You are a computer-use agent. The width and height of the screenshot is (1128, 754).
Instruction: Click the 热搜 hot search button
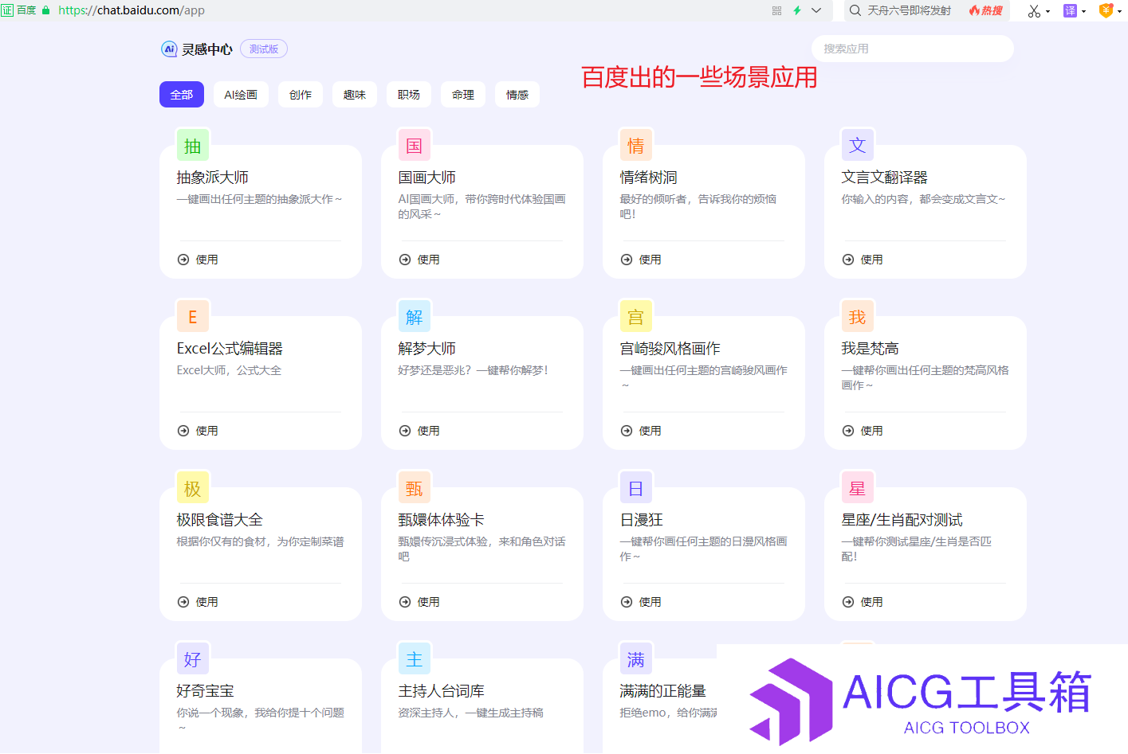point(986,10)
